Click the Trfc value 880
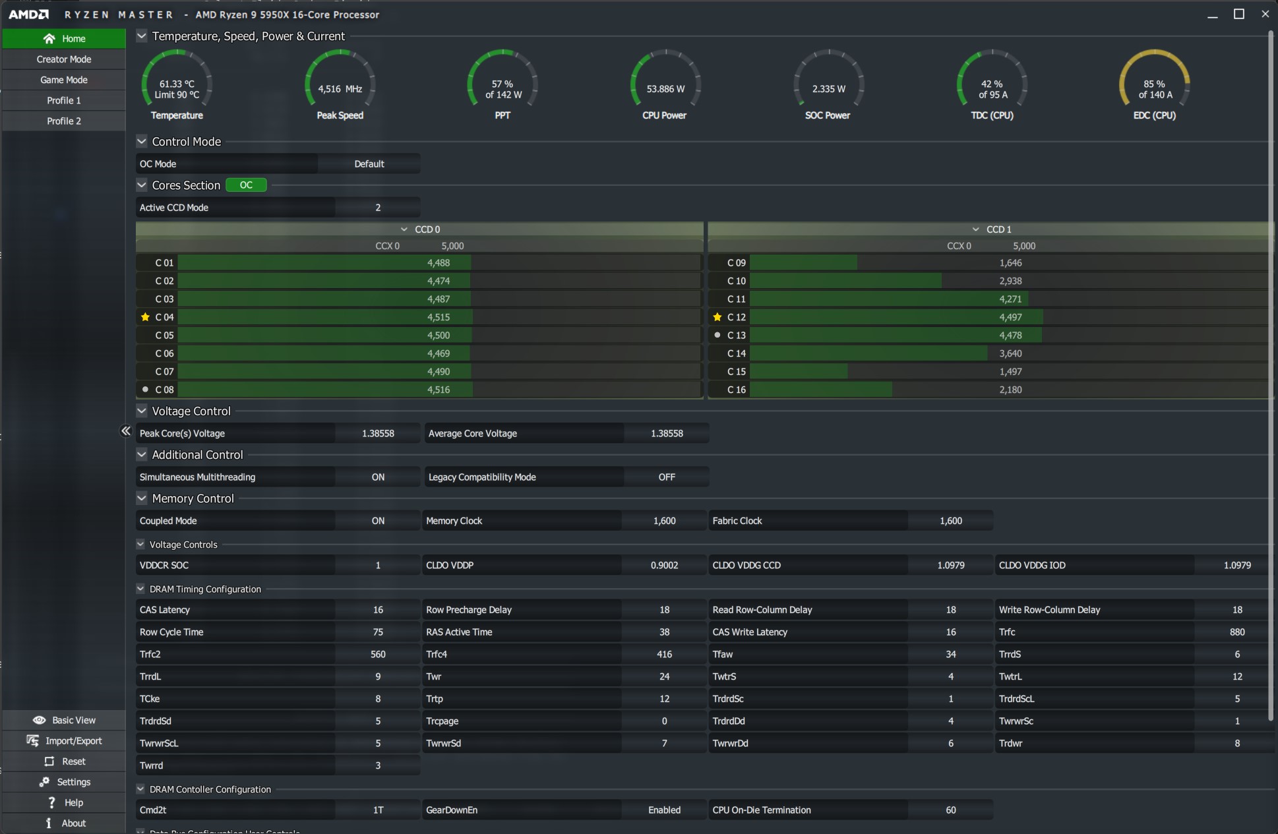1278x834 pixels. point(1237,632)
